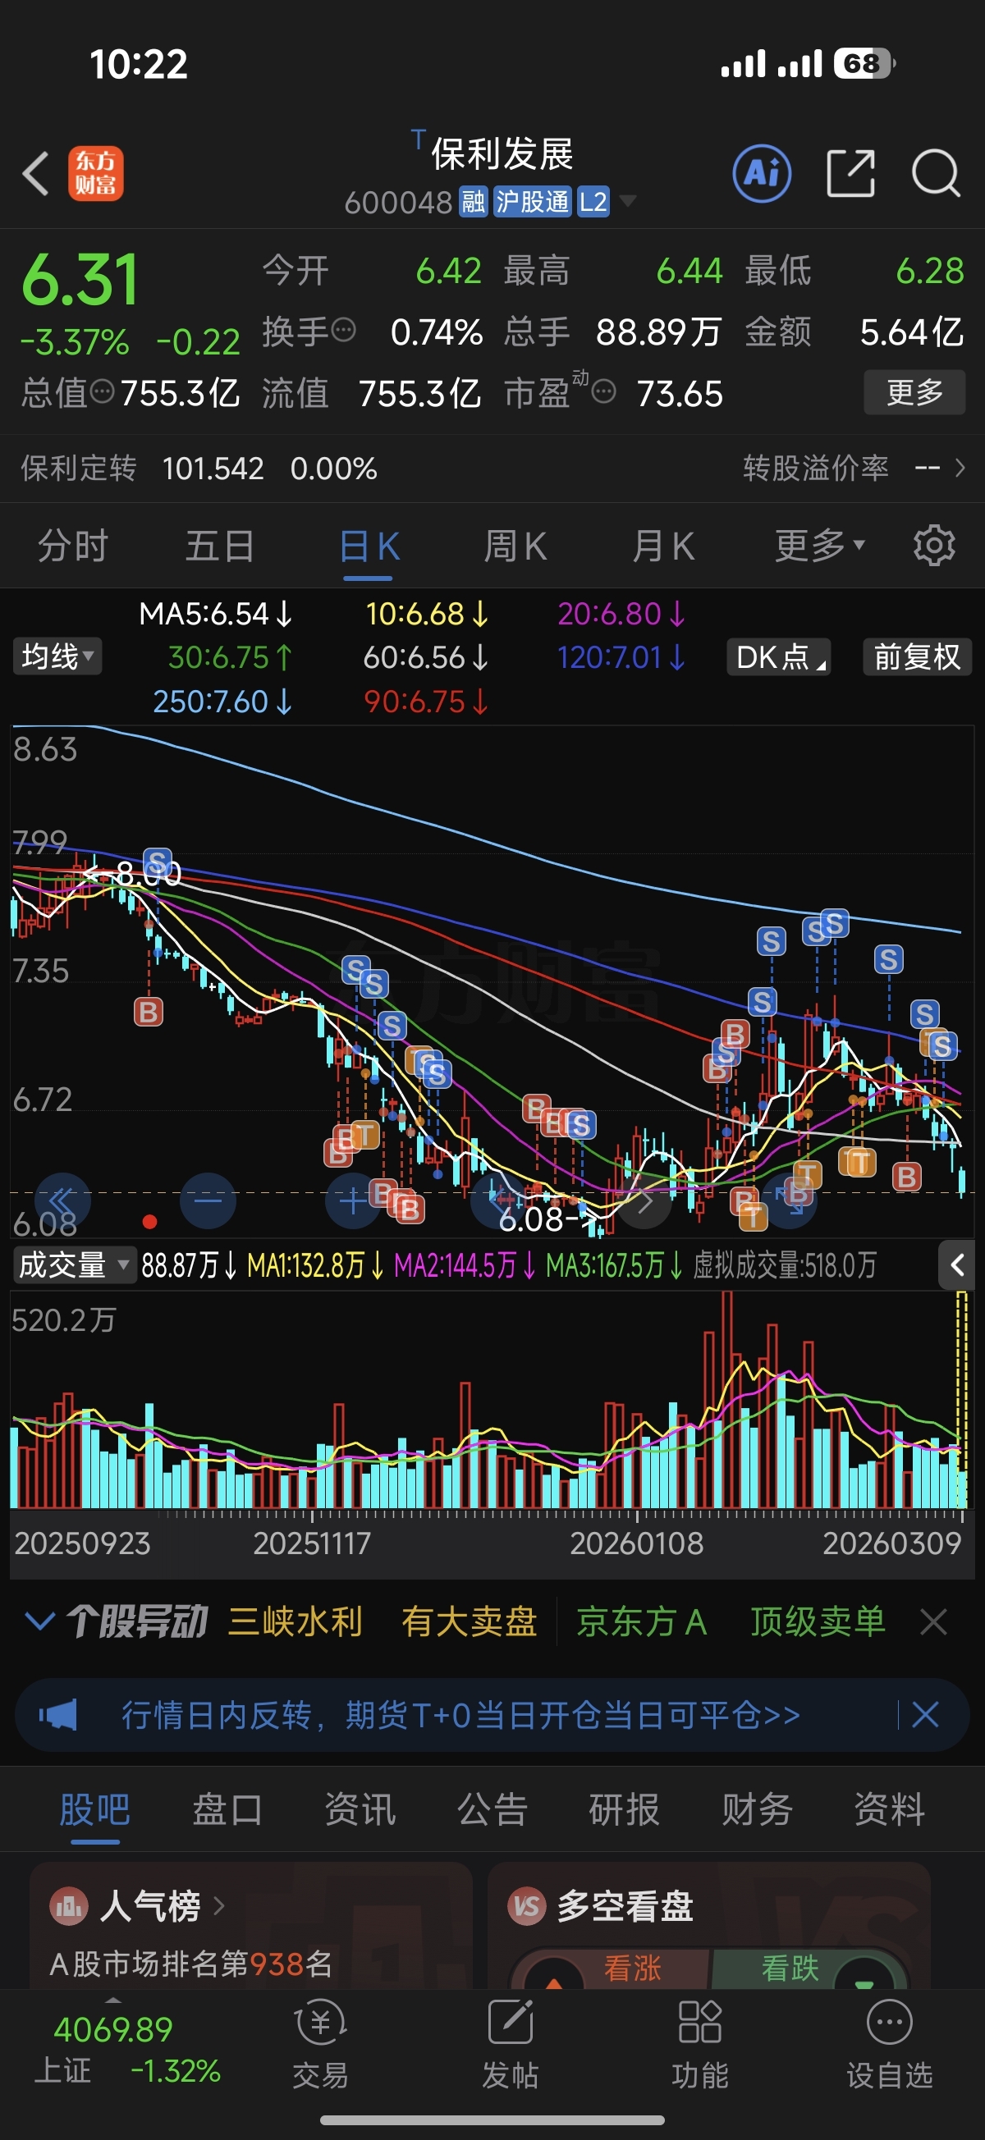
Task: Tap the back arrow icon
Action: [x=36, y=174]
